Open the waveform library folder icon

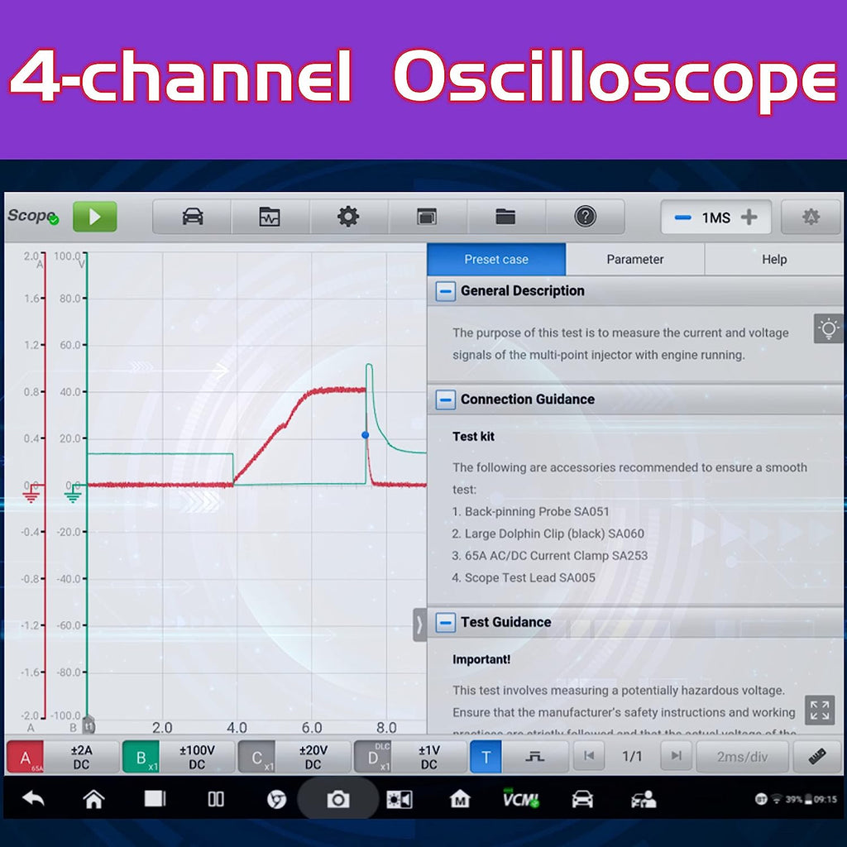coord(505,217)
